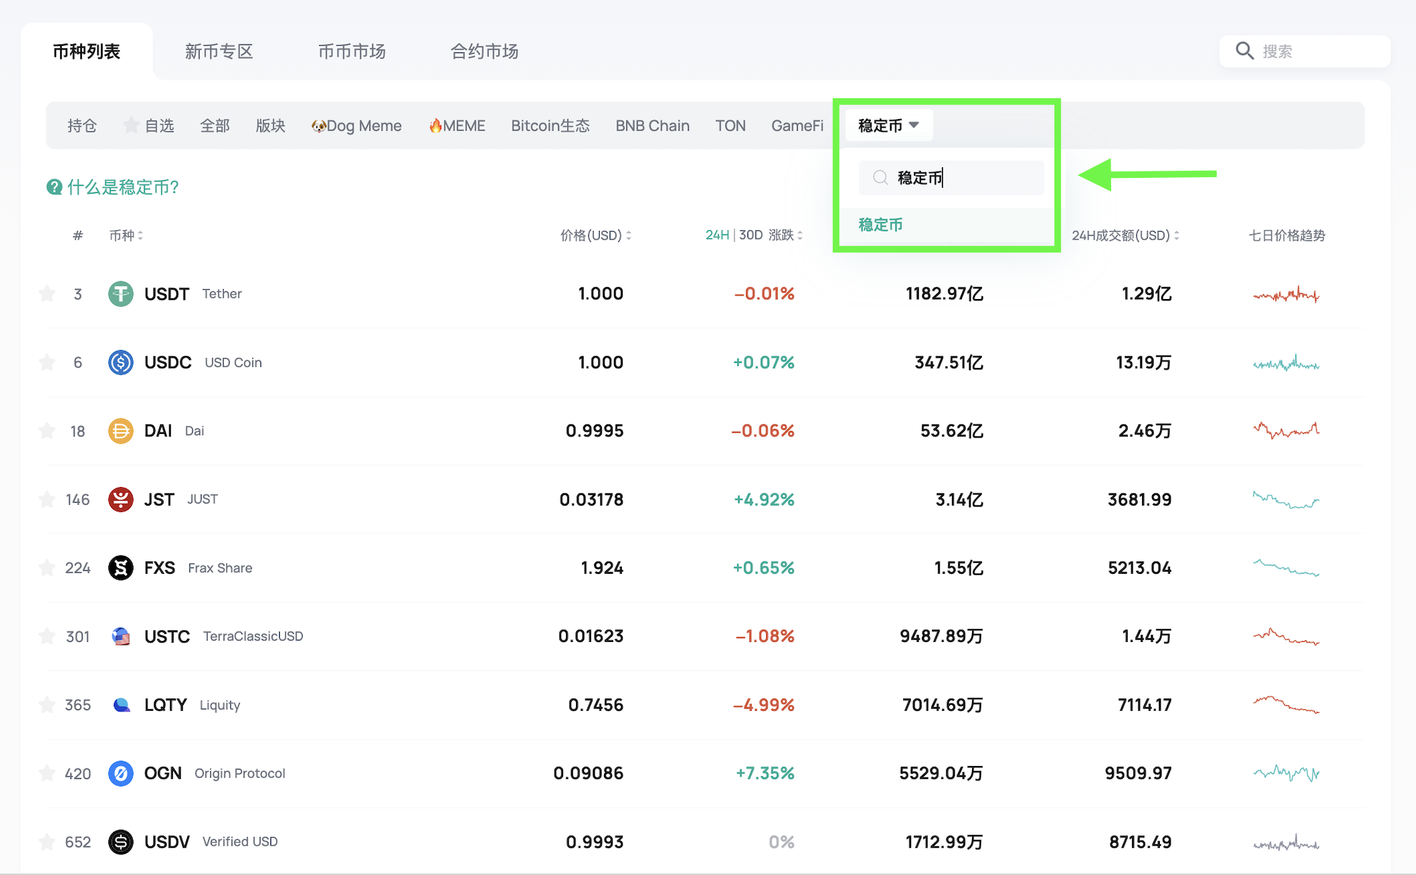Filter by MEME category

457,126
